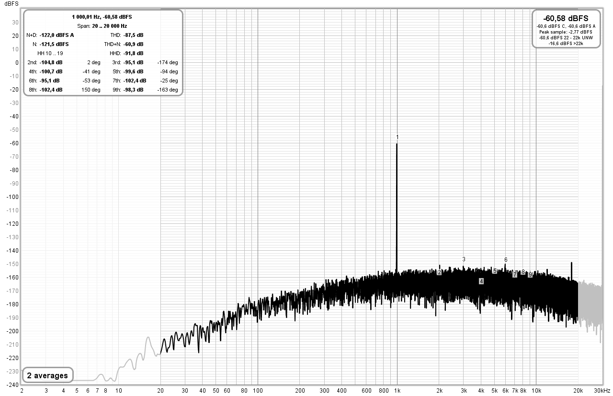The height and width of the screenshot is (396, 613).
Task: Click harmonic marker 5 near 5k
Action: tap(495, 271)
